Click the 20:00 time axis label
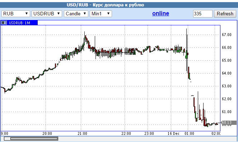This screenshot has width=238, height=142. pos(47,133)
